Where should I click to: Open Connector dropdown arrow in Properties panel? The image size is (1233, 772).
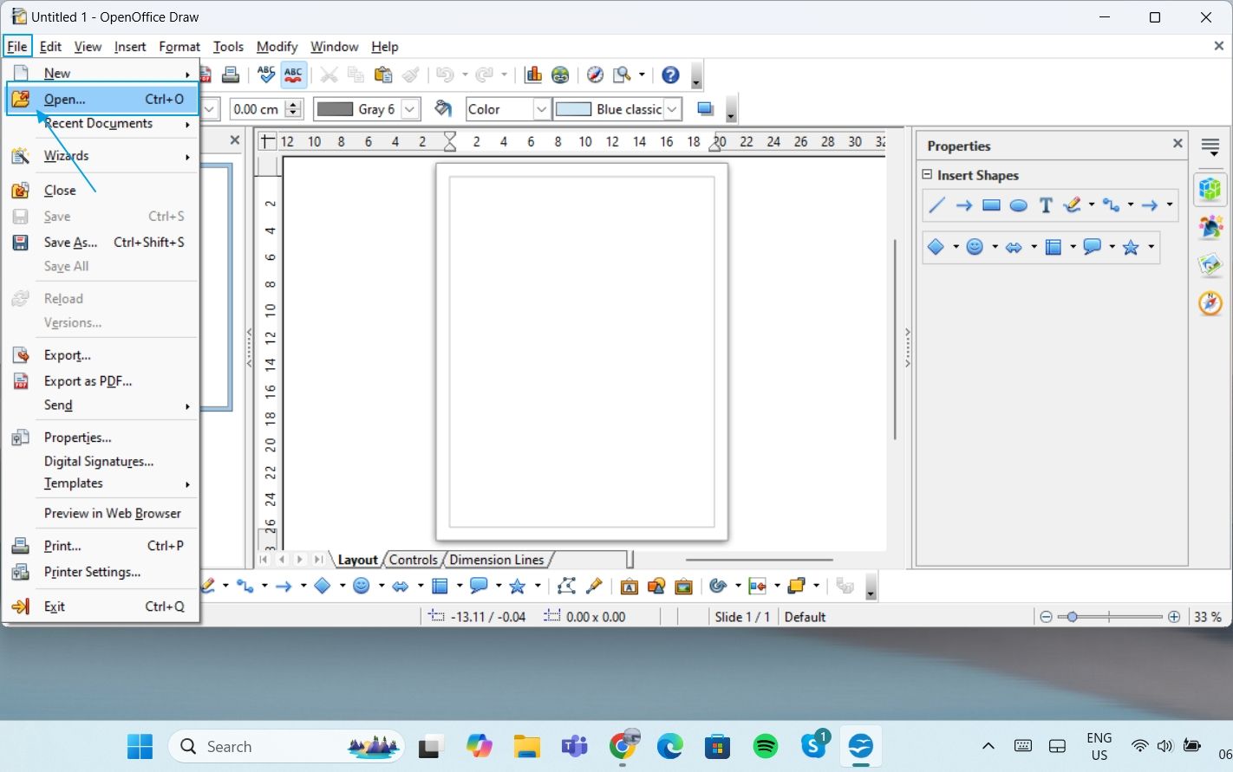coord(1131,205)
